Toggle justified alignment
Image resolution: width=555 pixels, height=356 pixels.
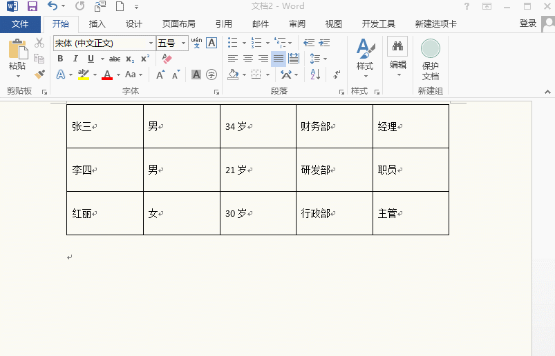tap(279, 59)
